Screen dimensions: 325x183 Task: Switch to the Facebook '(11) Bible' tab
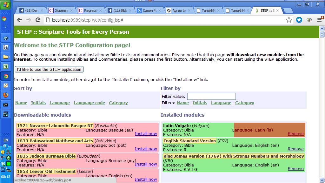pos(119,10)
